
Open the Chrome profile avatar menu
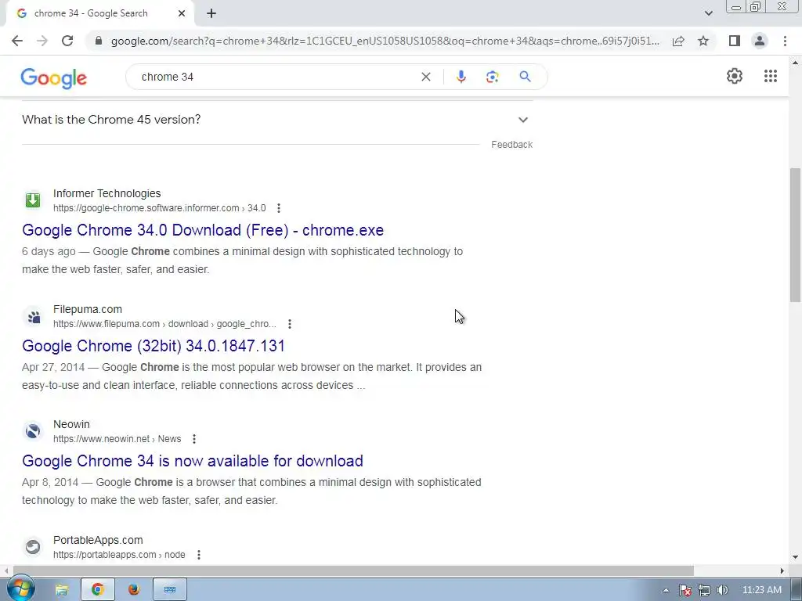[760, 41]
